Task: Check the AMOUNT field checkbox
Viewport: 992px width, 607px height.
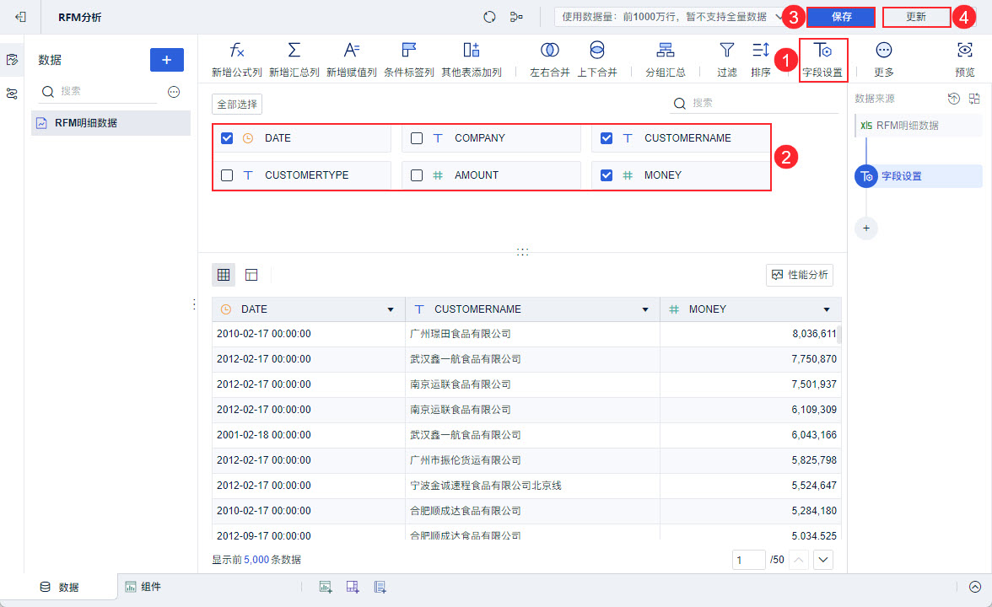Action: [417, 175]
